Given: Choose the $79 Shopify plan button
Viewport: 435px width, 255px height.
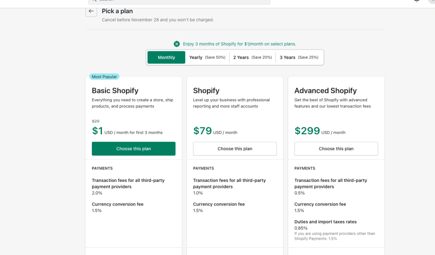Looking at the screenshot, I should [x=235, y=149].
